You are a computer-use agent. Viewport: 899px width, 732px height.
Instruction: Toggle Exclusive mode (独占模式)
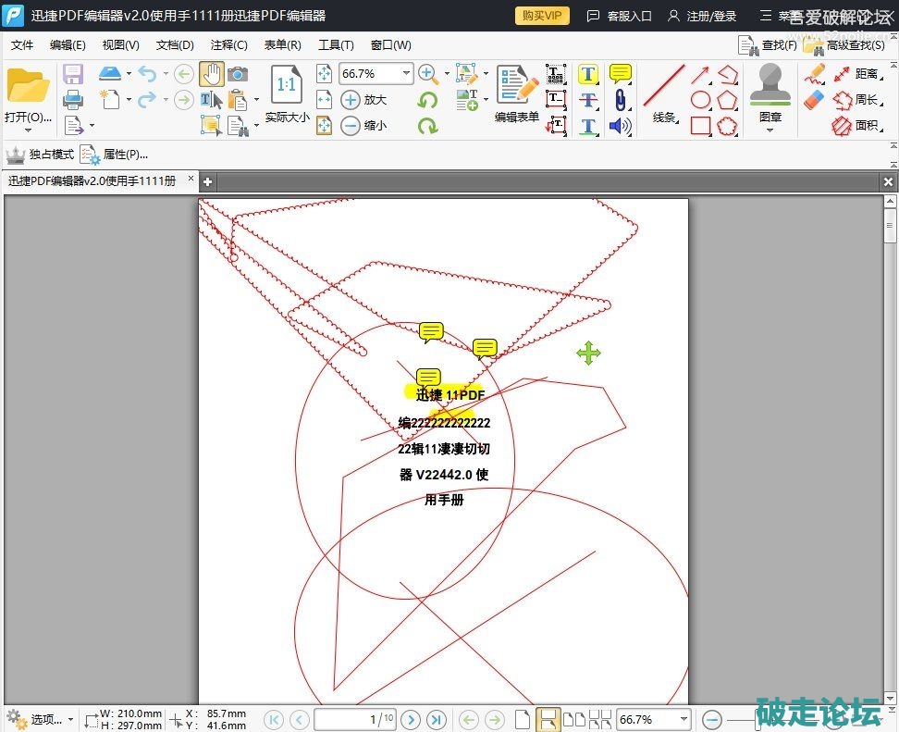(x=40, y=155)
